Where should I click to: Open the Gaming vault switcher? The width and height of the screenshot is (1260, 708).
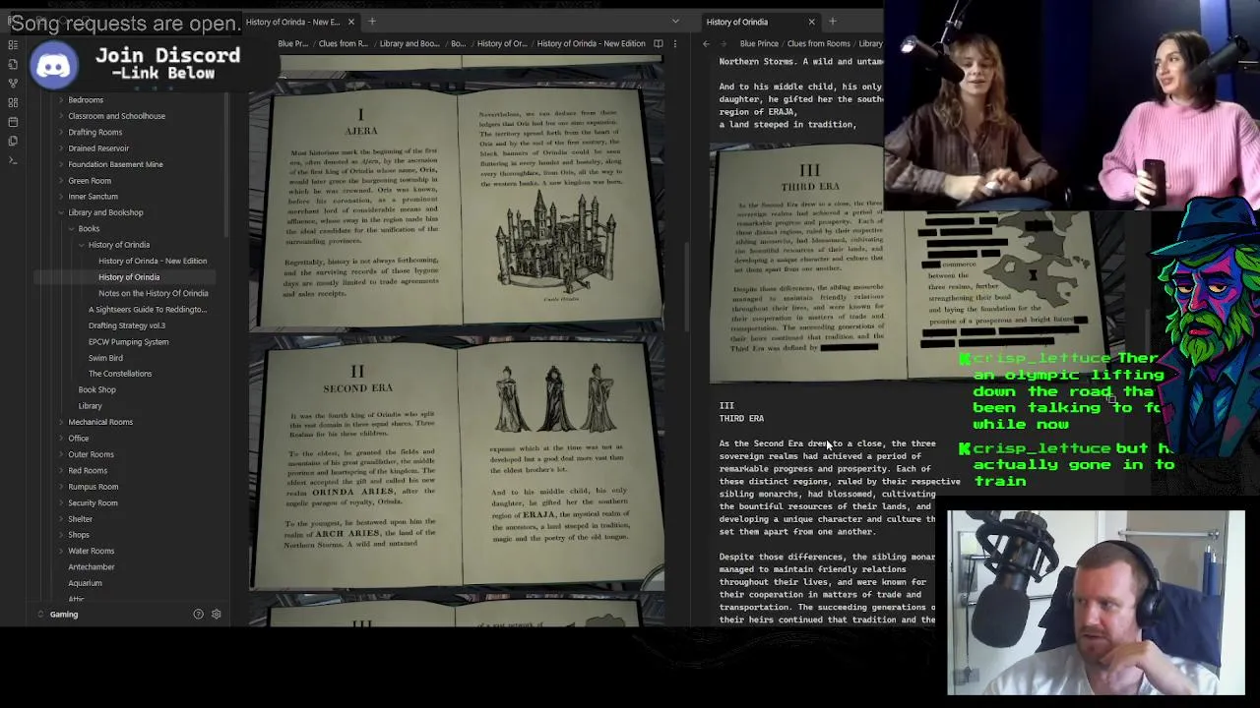click(x=64, y=614)
